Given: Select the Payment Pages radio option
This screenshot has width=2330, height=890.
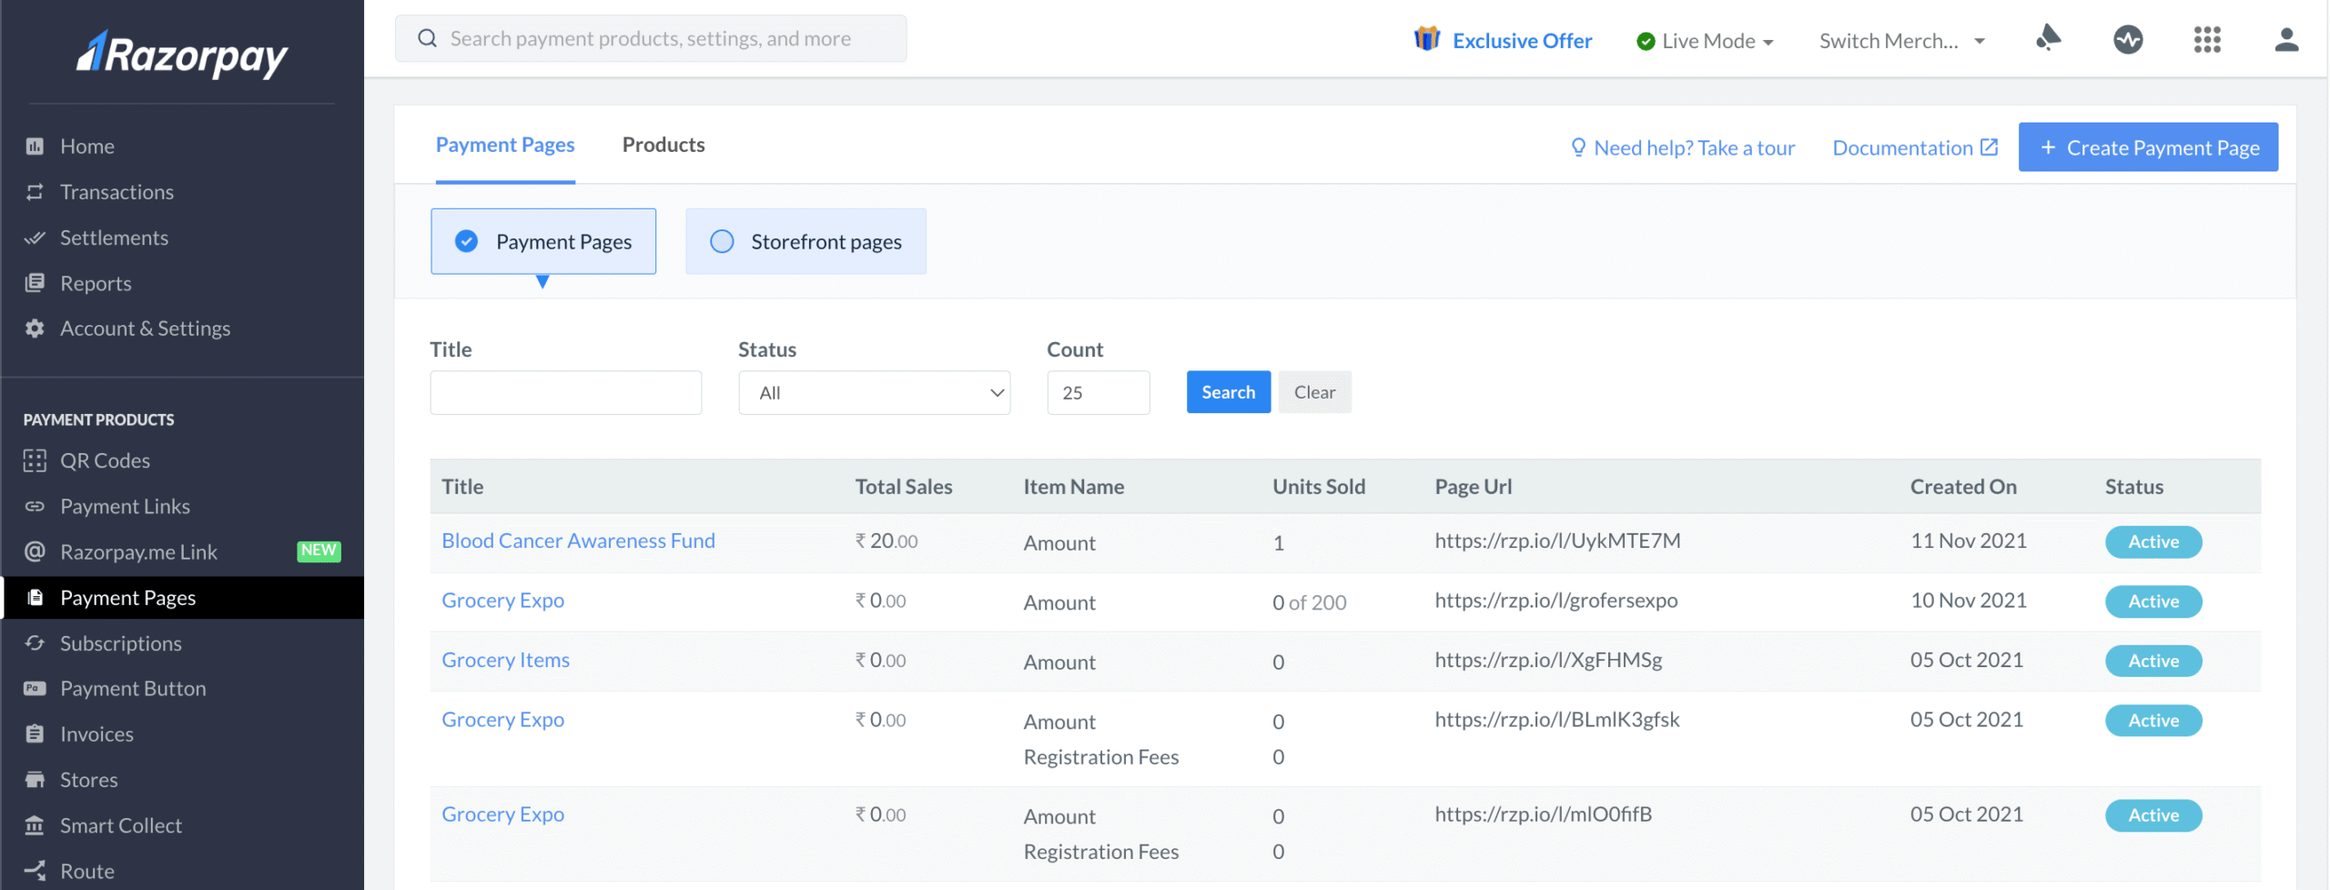Looking at the screenshot, I should (x=543, y=241).
